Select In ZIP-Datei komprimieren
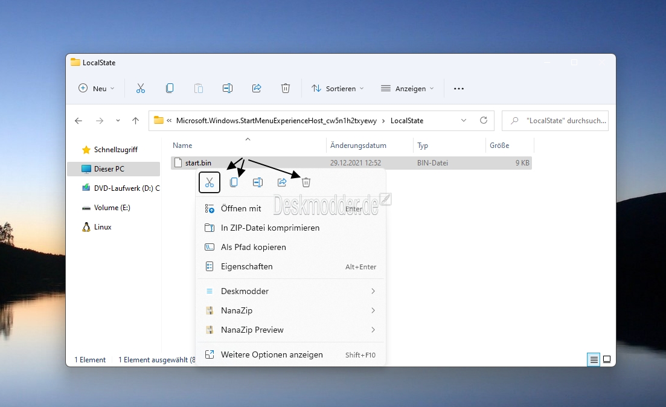The image size is (666, 407). click(x=291, y=228)
